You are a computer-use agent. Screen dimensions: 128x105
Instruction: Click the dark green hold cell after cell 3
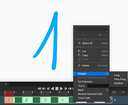click(x=54, y=100)
